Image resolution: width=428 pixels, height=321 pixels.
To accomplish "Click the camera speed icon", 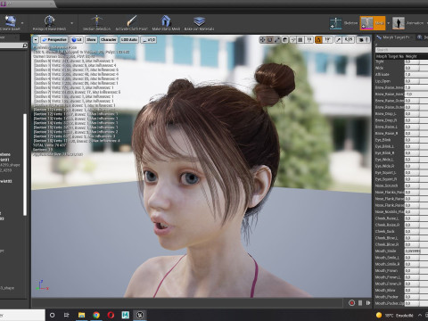I will pos(363,39).
